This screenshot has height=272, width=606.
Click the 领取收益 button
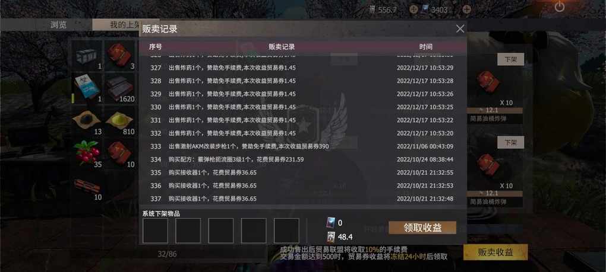(x=422, y=228)
